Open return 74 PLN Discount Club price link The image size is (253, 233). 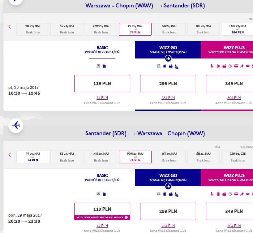102,226
